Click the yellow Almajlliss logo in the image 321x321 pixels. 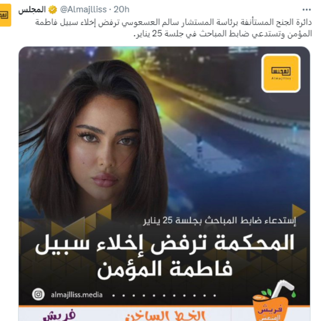tap(281, 73)
